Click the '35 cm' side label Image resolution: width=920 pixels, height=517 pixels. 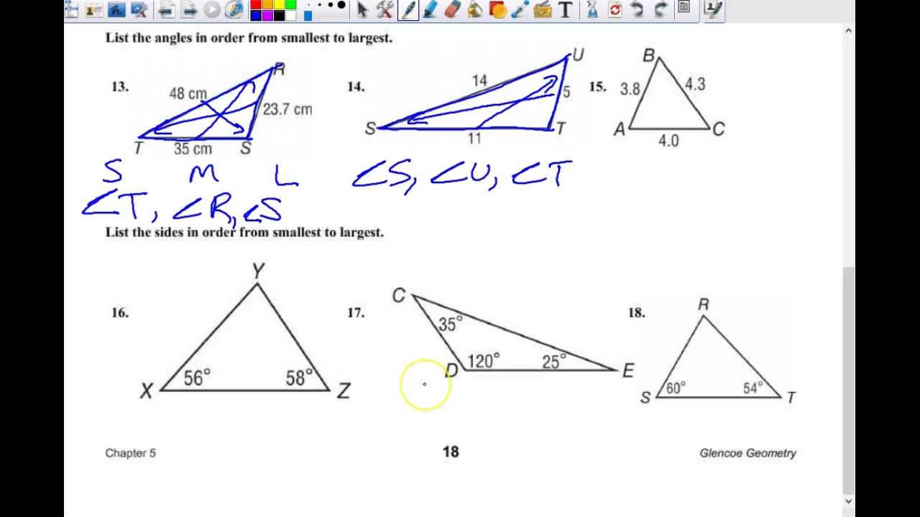click(x=193, y=149)
